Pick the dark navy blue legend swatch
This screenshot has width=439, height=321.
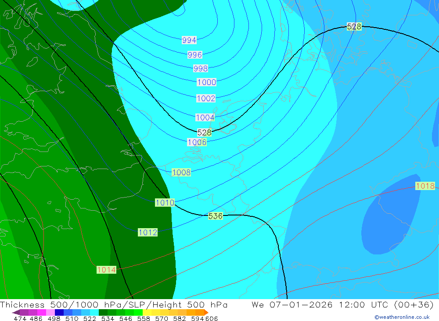[x=59, y=312]
